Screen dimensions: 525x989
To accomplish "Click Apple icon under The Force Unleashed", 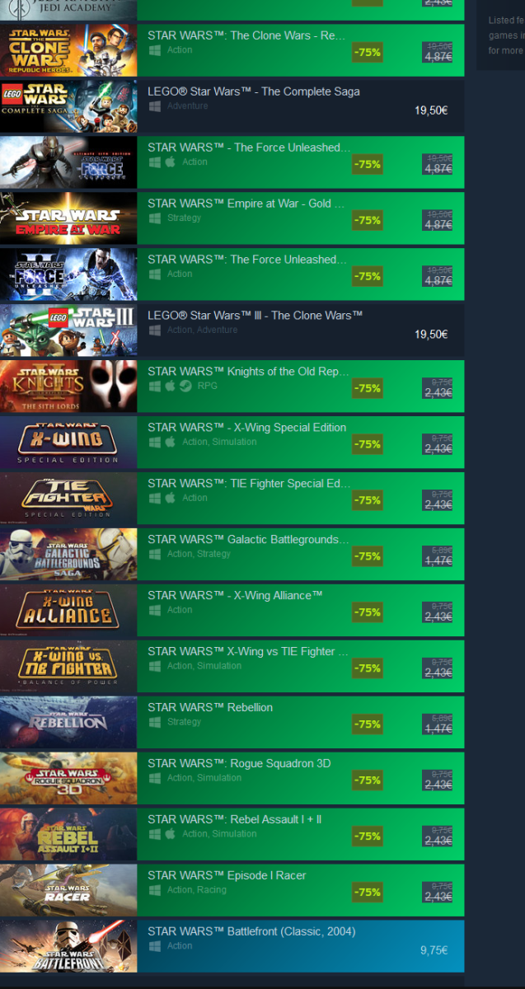I will (x=171, y=162).
